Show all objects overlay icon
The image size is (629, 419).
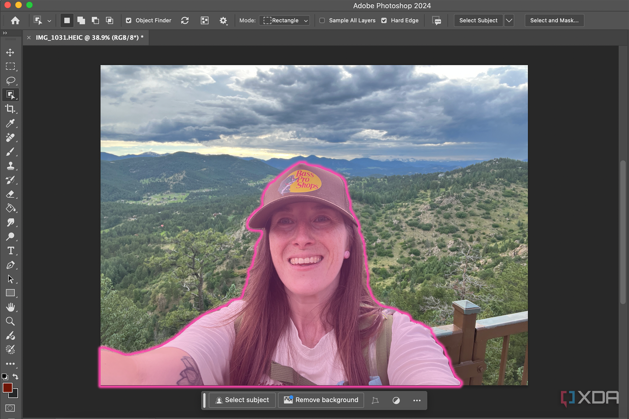205,20
